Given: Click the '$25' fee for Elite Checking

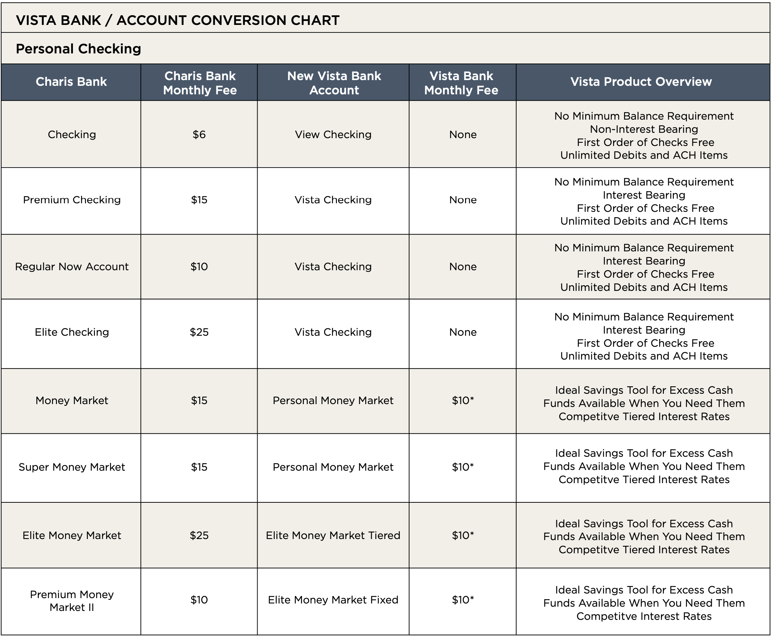Looking at the screenshot, I should 199,332.
